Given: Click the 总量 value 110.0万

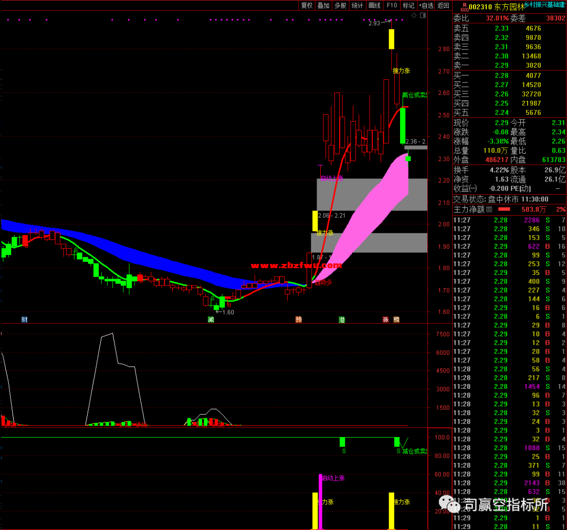Looking at the screenshot, I should click(x=496, y=151).
